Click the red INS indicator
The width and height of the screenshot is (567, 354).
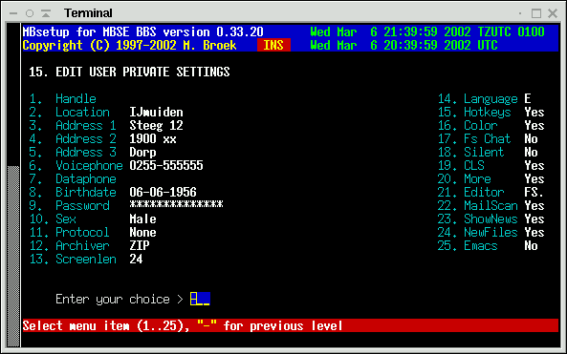pos(273,45)
